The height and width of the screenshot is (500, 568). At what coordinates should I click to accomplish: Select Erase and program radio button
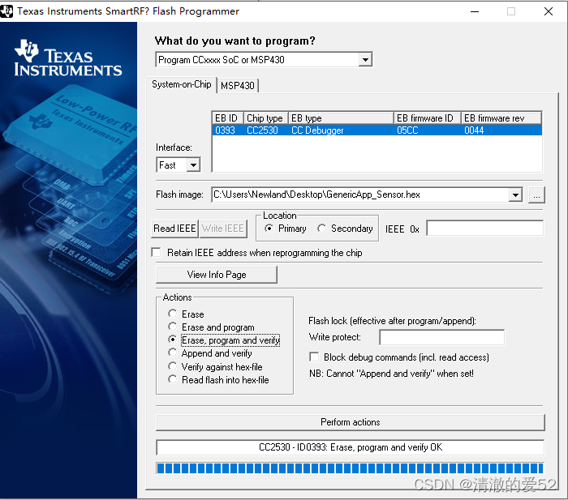point(172,327)
